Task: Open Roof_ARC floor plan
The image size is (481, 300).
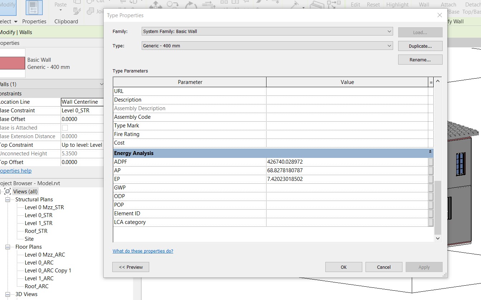Action: coord(37,286)
